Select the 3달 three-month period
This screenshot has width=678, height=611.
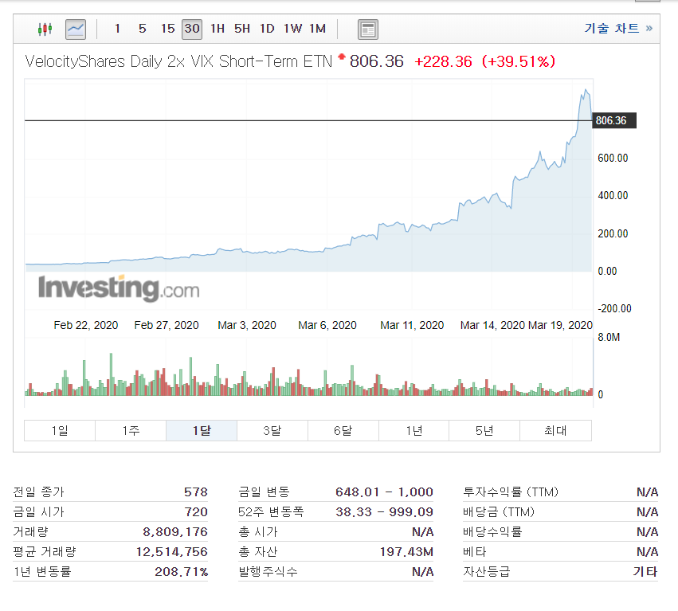272,430
